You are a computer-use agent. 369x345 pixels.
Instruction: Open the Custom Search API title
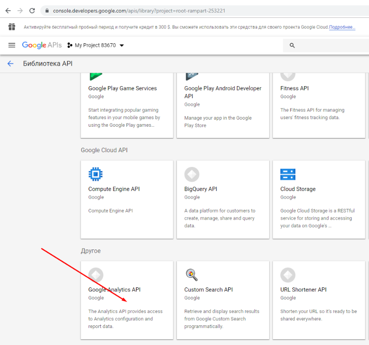coord(209,290)
